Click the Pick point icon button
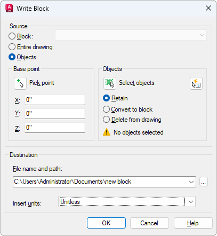The height and width of the screenshot is (236, 217). tap(20, 83)
